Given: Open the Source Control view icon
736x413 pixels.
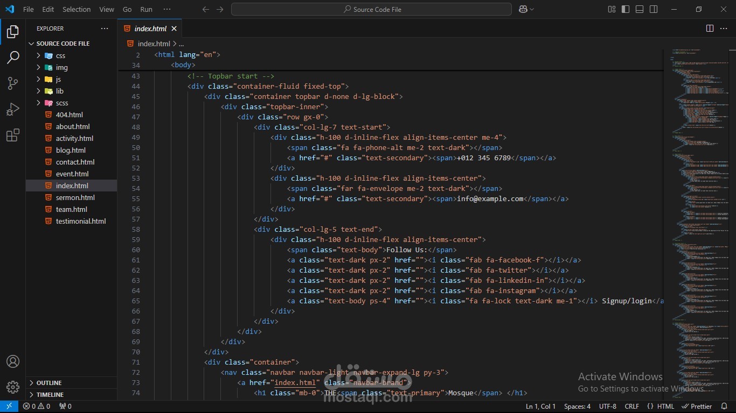Looking at the screenshot, I should 13,83.
